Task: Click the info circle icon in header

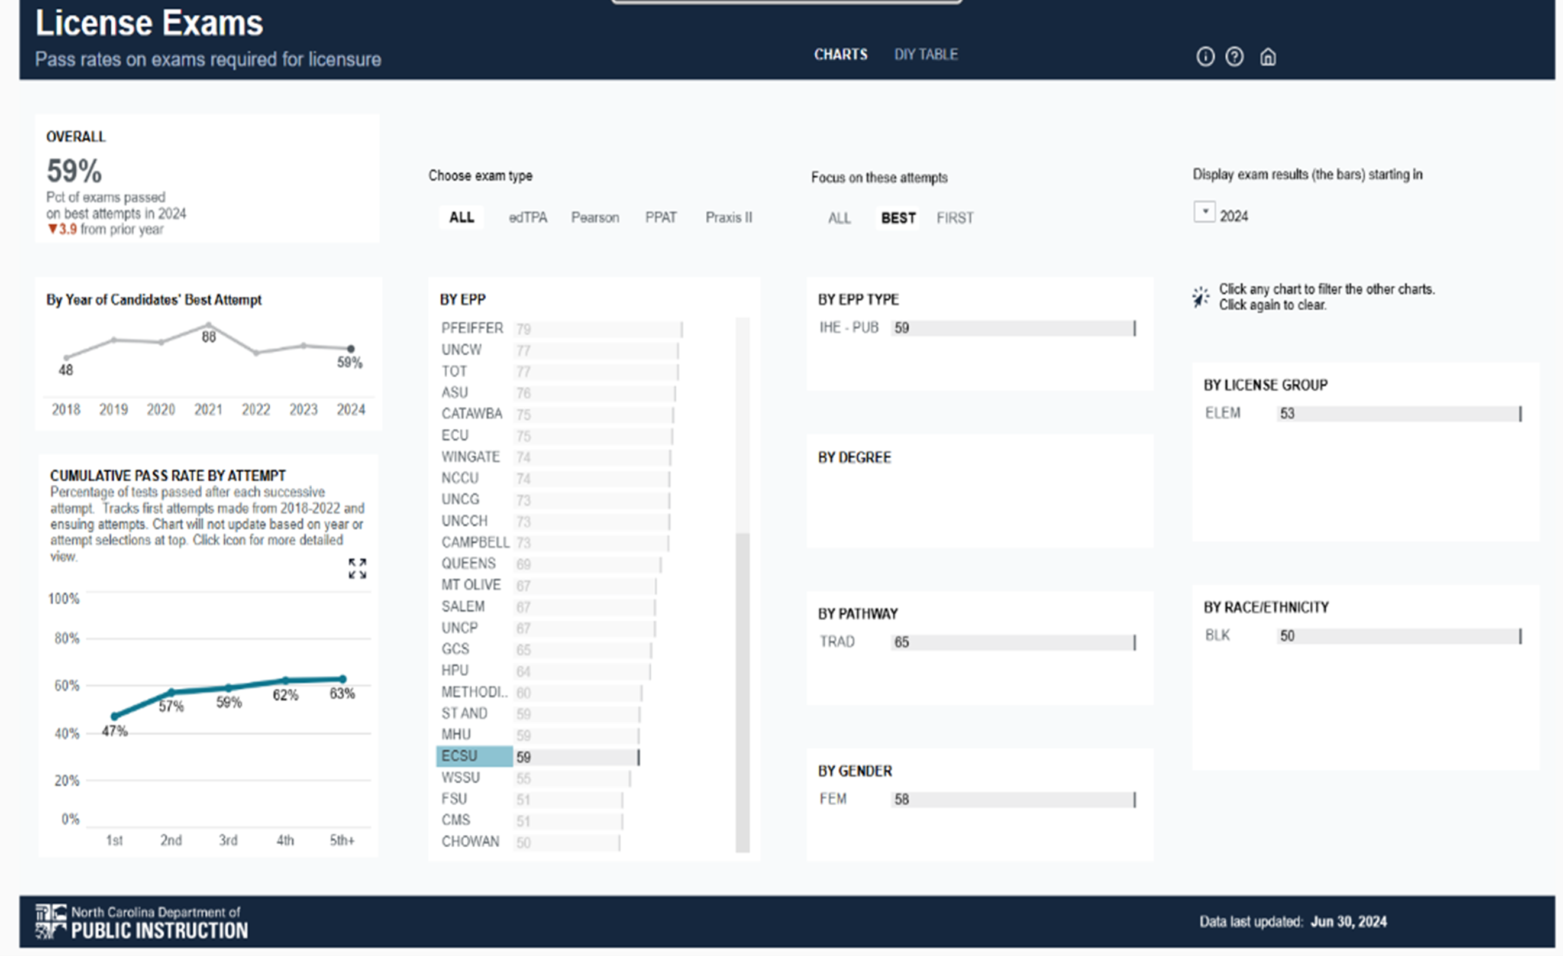Action: 1204,57
